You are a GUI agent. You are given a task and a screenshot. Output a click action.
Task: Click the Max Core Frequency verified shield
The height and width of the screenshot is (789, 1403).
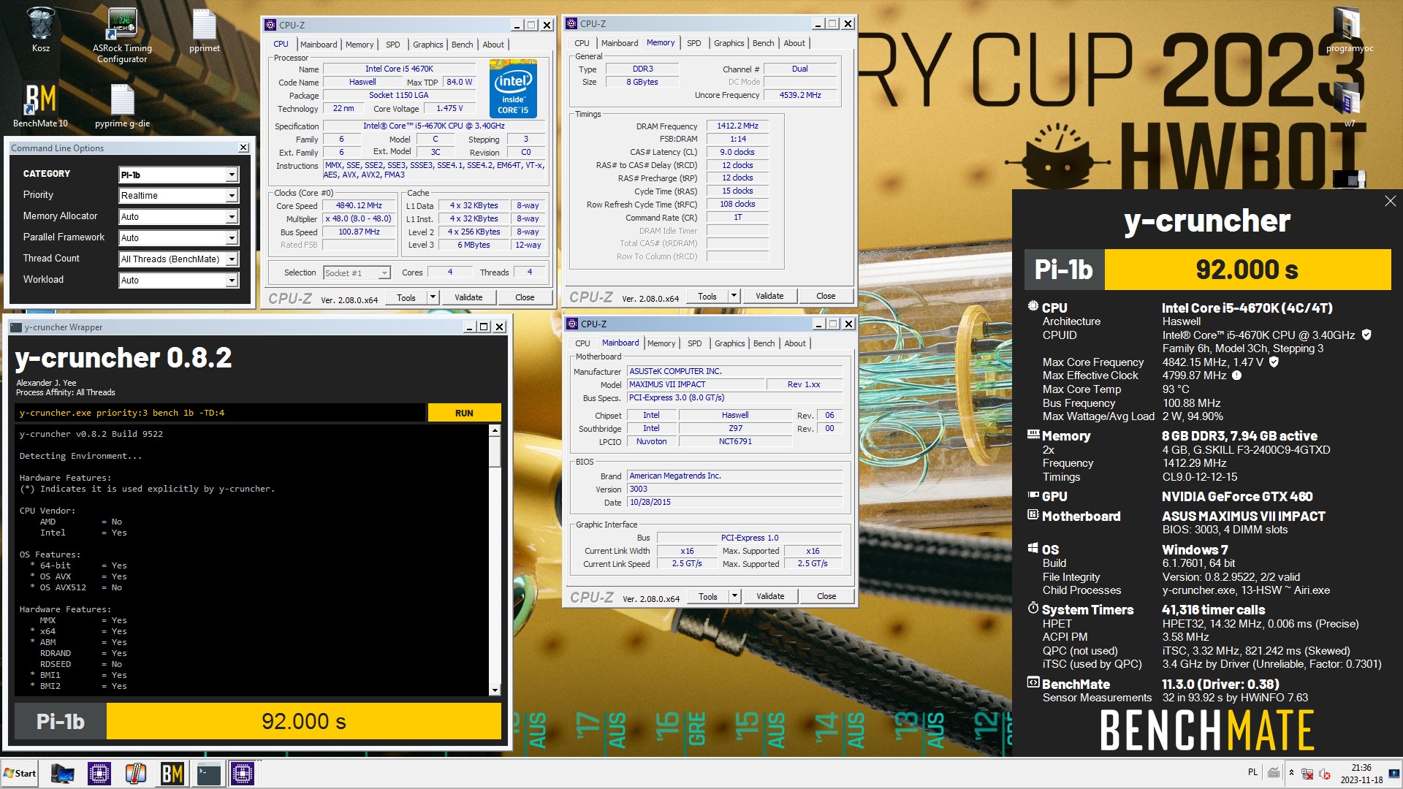[1274, 362]
